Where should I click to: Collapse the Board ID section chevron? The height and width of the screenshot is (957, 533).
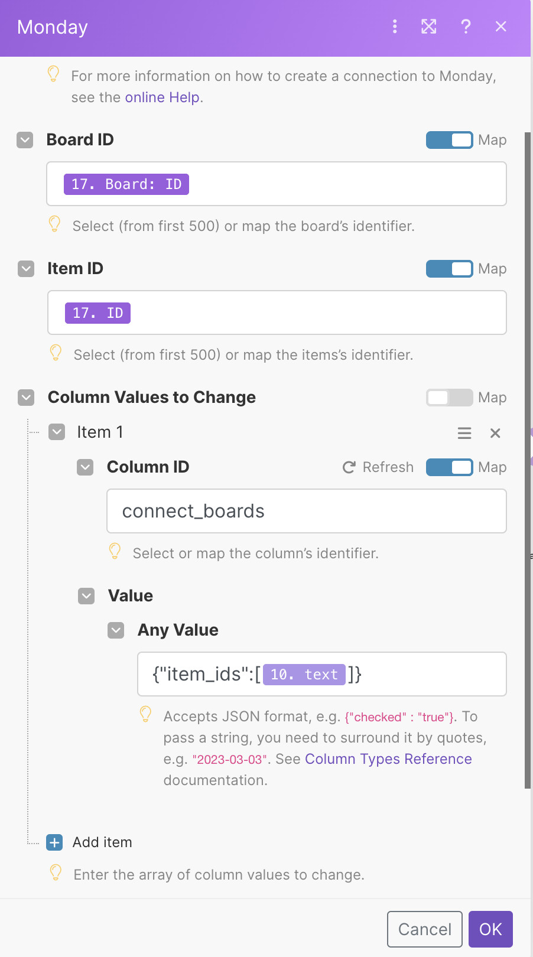(x=25, y=140)
